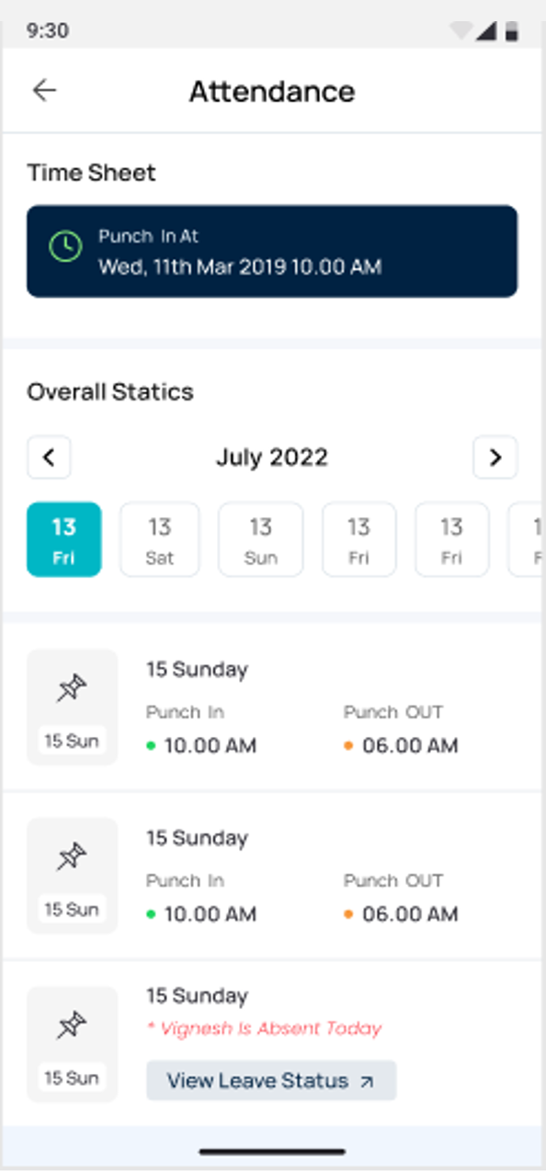Click the green clock icon in Punch In card
The image size is (546, 1176).
point(65,246)
